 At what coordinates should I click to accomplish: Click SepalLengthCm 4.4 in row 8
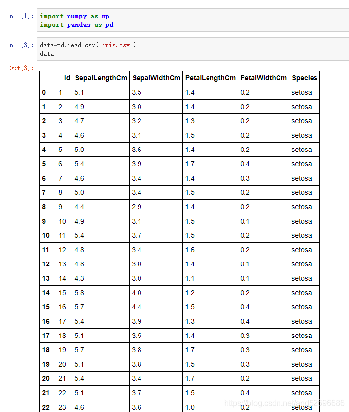79,207
